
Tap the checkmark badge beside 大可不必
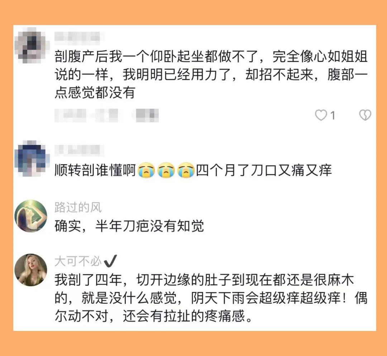(x=110, y=261)
